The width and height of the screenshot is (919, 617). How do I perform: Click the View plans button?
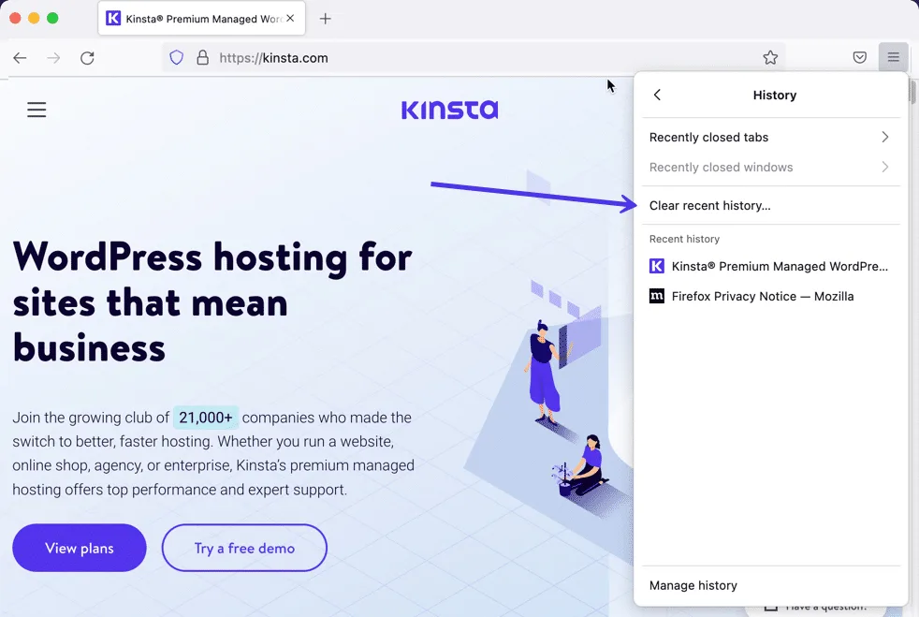(x=80, y=548)
